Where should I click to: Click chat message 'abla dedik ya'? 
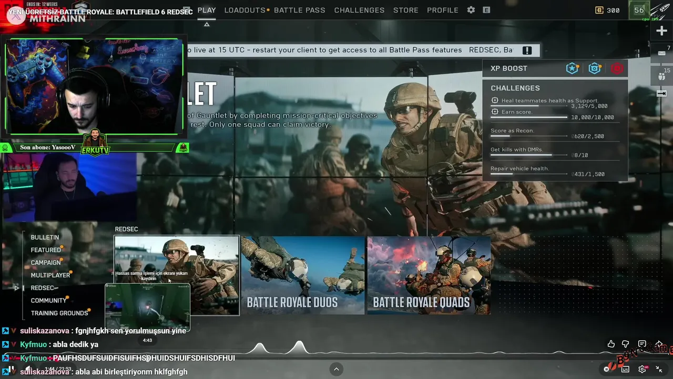76,344
